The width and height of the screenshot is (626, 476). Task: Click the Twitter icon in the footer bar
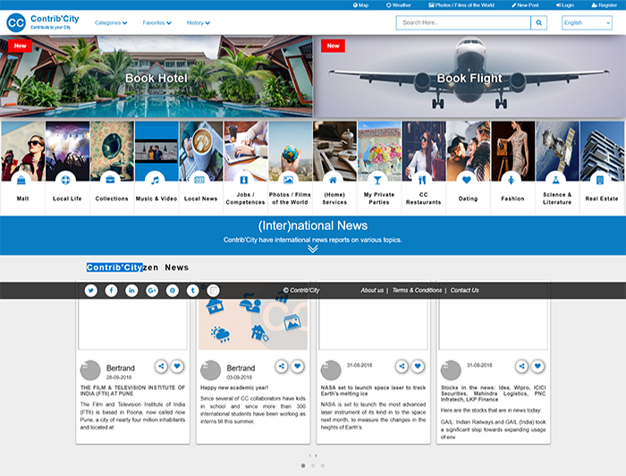90,291
